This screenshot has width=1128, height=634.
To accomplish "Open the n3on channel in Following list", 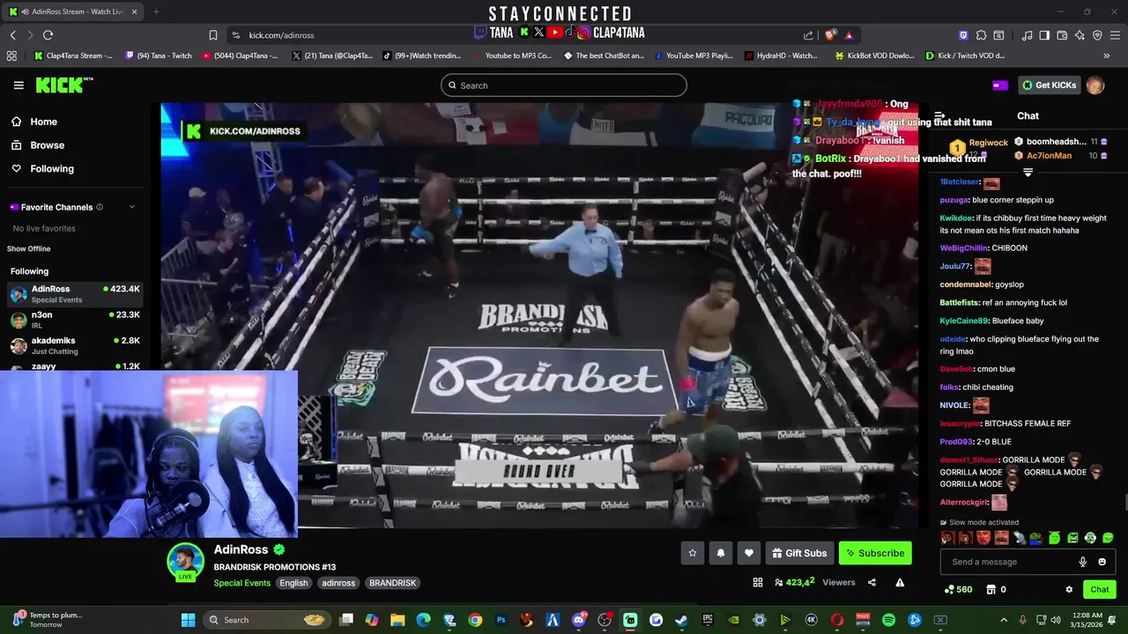I will (x=74, y=320).
